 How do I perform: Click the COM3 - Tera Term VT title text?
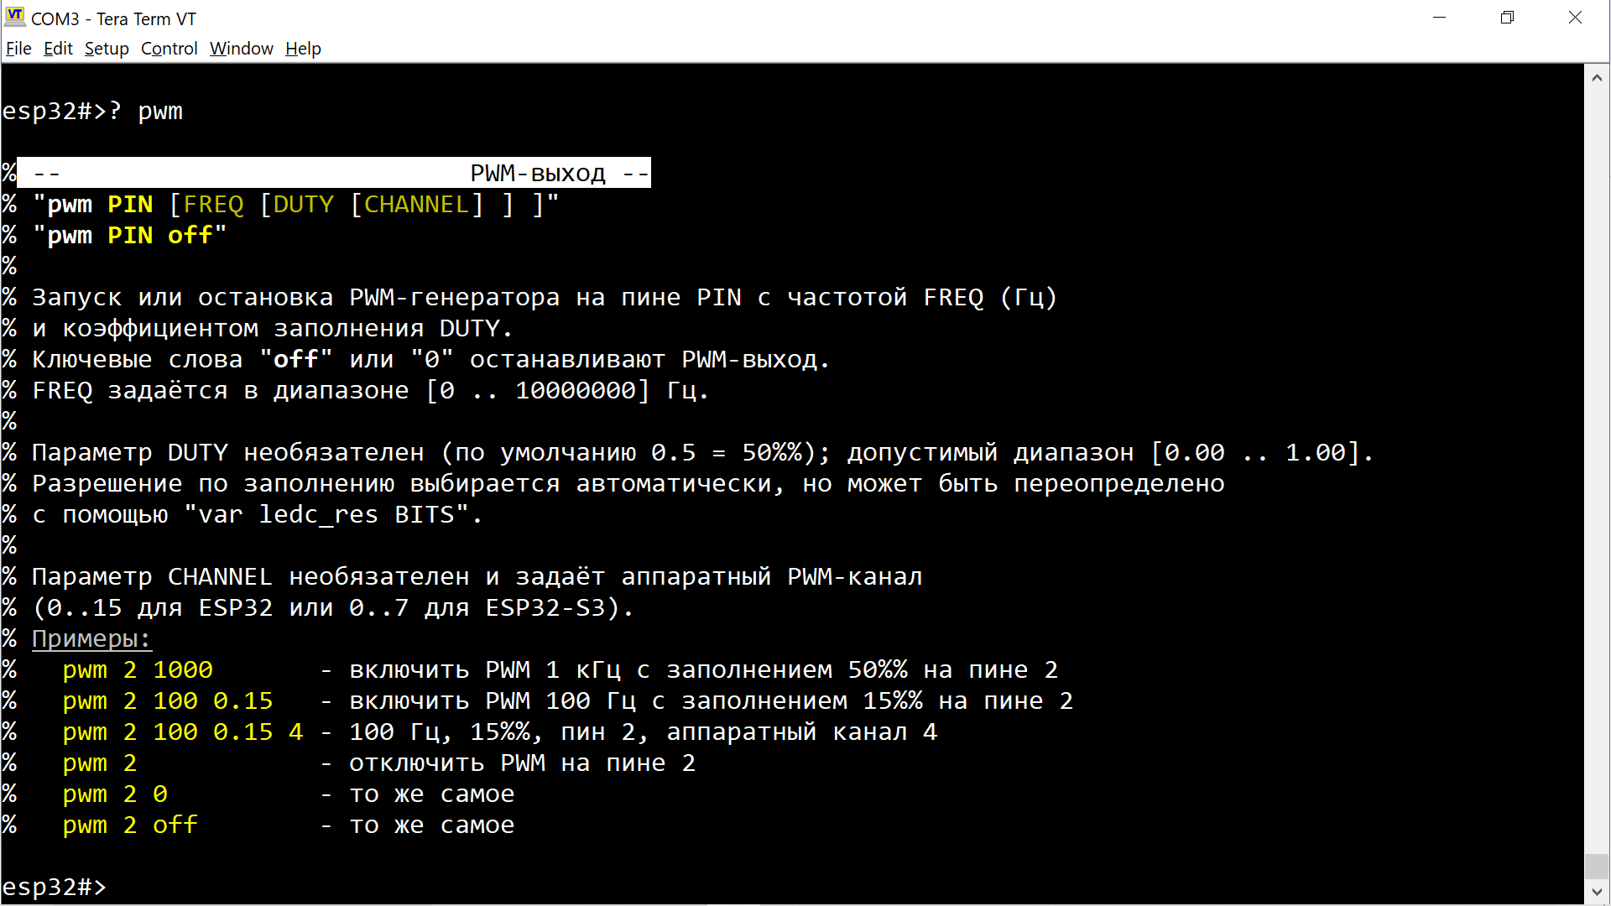pos(113,18)
